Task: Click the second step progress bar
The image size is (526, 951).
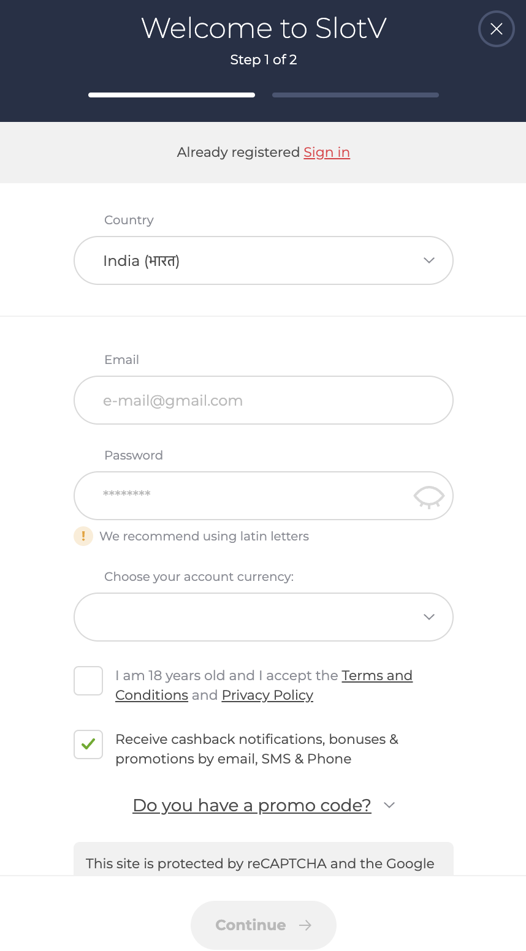Action: 356,95
